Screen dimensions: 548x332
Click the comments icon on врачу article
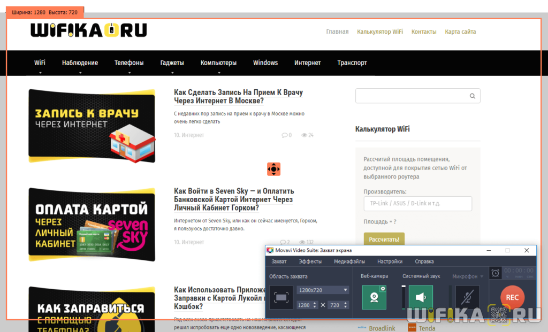point(285,135)
